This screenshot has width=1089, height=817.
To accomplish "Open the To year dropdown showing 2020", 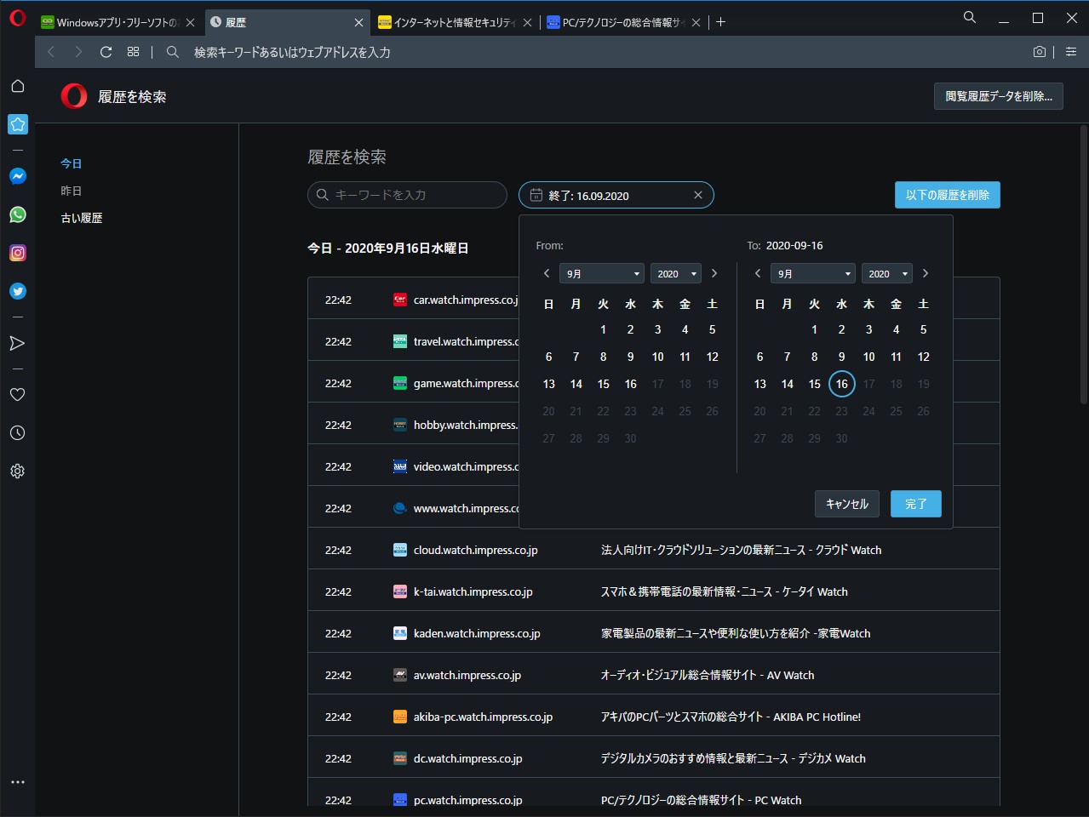I will pos(886,273).
